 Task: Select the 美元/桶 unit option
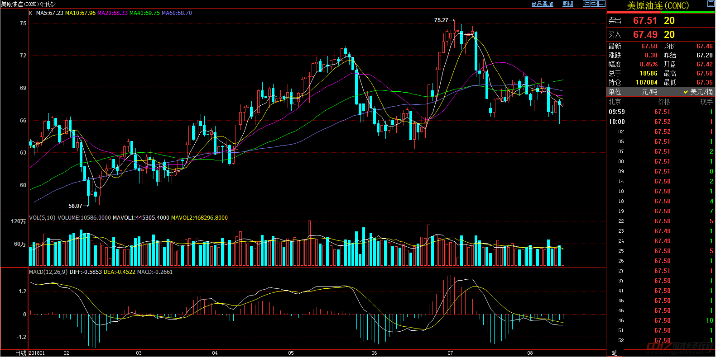tap(701, 92)
